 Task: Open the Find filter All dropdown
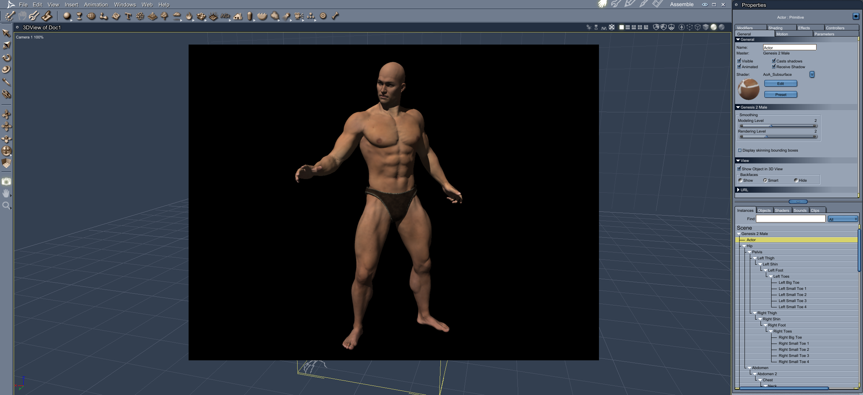pyautogui.click(x=843, y=219)
